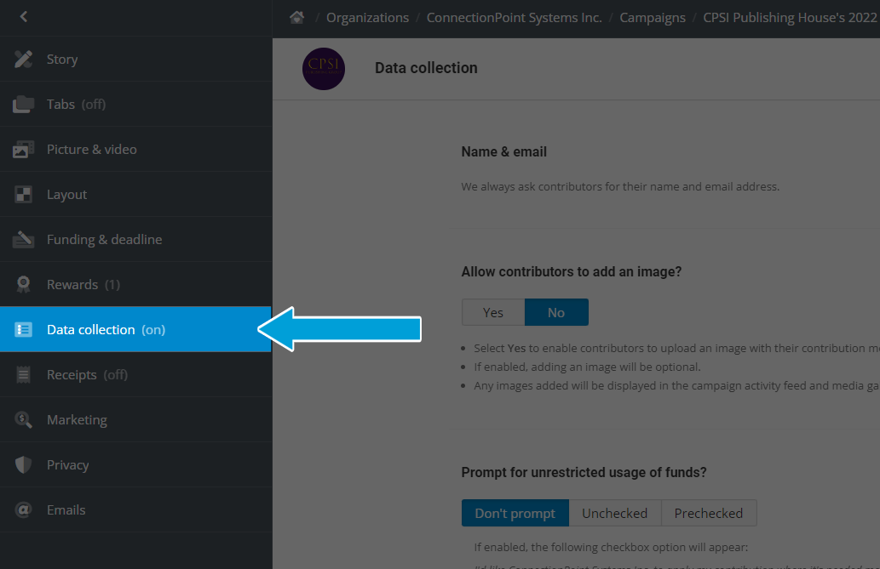Screen dimensions: 880x569
Task: Go to the Privacy section
Action: point(135,464)
